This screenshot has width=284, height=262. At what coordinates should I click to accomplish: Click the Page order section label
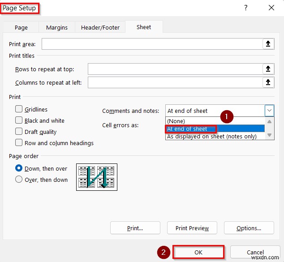[24, 156]
